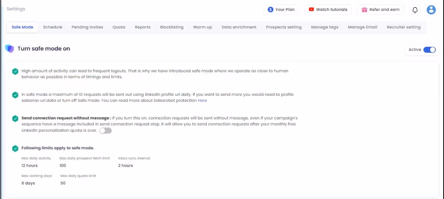Click the green check badge beside High amount of activity
This screenshot has width=444, height=199.
pos(15,72)
